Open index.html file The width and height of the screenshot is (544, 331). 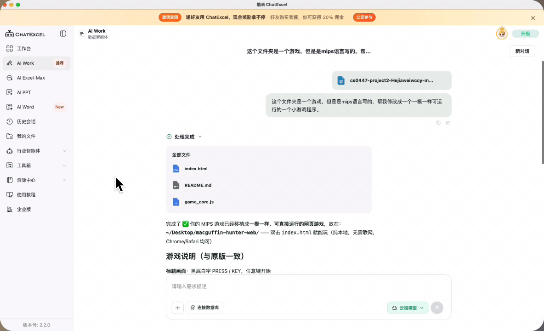(196, 169)
